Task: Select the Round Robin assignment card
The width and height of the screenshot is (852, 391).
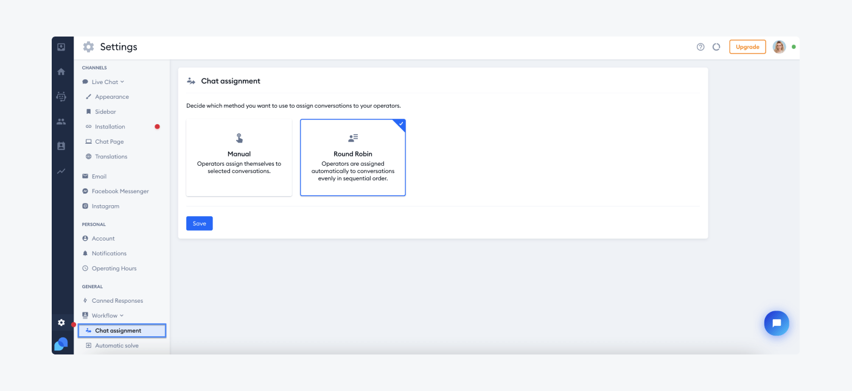Action: (x=353, y=158)
